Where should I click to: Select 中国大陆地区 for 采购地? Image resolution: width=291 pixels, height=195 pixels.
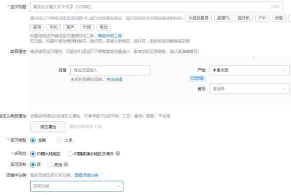(33, 153)
